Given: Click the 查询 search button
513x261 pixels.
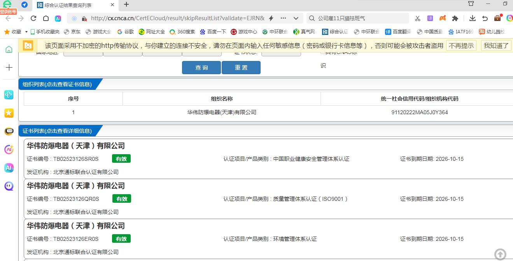Looking at the screenshot, I should (x=201, y=68).
